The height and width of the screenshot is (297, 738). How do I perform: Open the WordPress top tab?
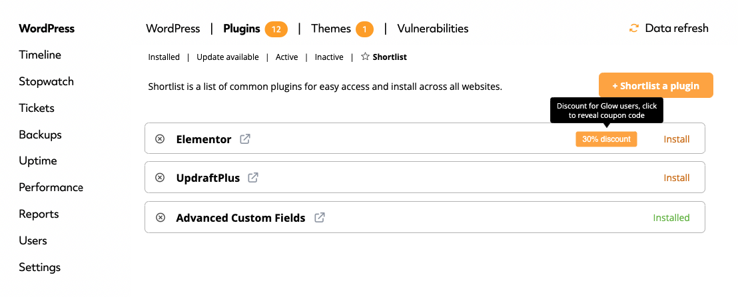click(x=173, y=29)
